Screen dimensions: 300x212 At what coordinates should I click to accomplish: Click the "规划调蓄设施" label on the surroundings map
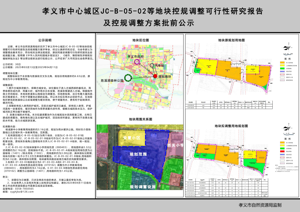pyautogui.click(x=143, y=187)
